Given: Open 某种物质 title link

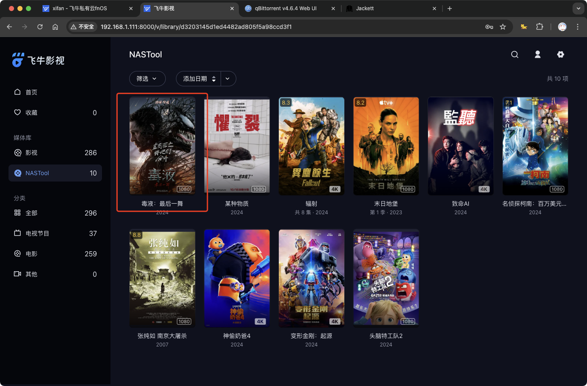Looking at the screenshot, I should point(237,204).
